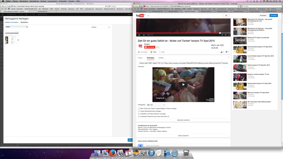Viewport: 283px width, 159px height.
Task: Switch YouTube player to theater mode
Action: click(x=229, y=35)
